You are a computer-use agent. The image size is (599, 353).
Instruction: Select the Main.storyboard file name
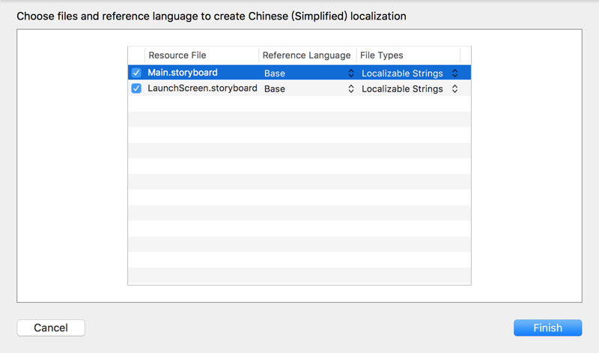pyautogui.click(x=183, y=73)
